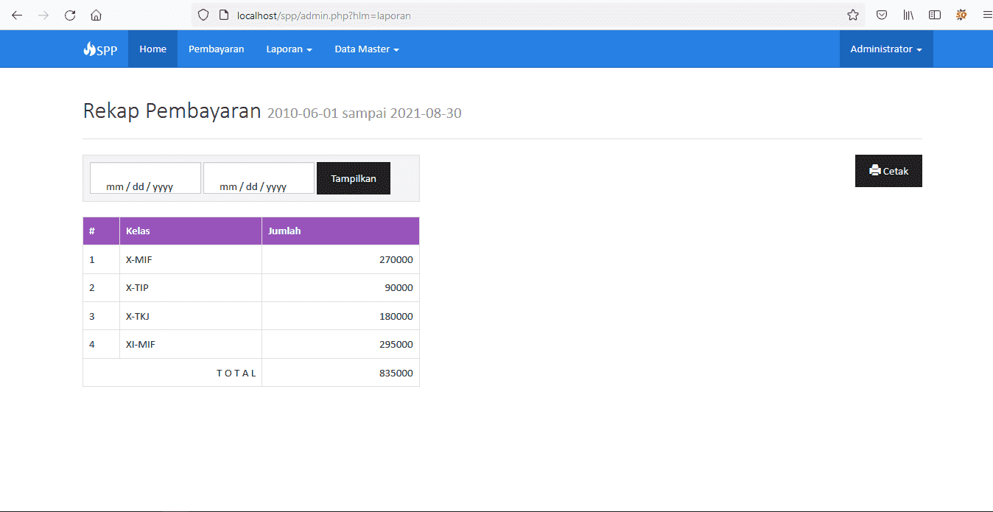The image size is (993, 512).
Task: Open the browser sidebar icon
Action: tap(934, 15)
